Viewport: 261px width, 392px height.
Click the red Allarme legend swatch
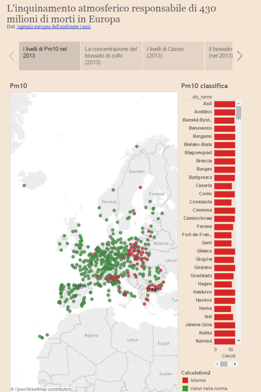(185, 380)
